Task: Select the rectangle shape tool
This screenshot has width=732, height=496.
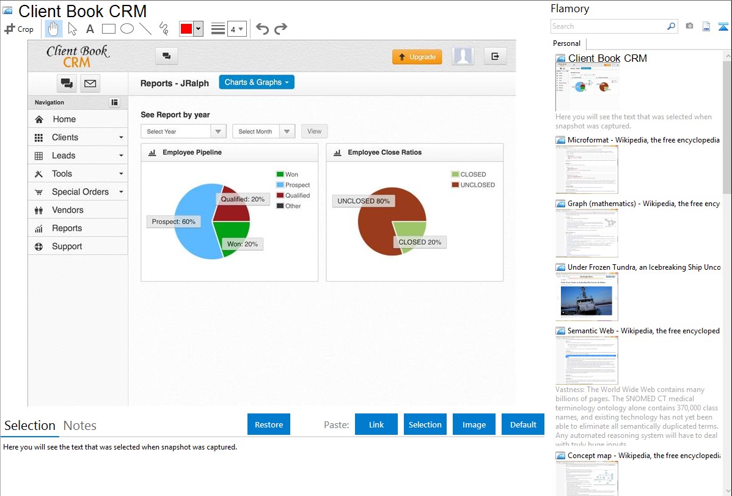Action: (x=108, y=29)
